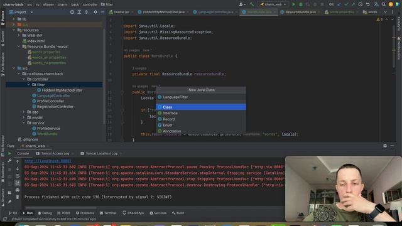Open Project panel settings gear
The width and height of the screenshot is (402, 226).
click(95, 12)
